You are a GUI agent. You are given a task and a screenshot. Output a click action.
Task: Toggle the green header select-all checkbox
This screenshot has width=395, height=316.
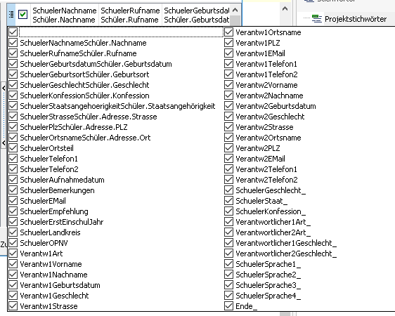[23, 14]
